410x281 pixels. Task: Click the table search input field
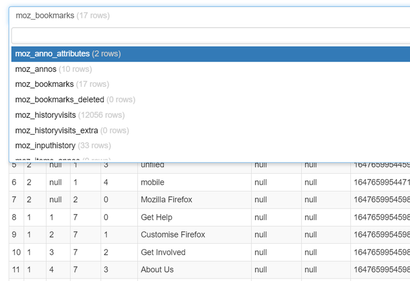211,35
